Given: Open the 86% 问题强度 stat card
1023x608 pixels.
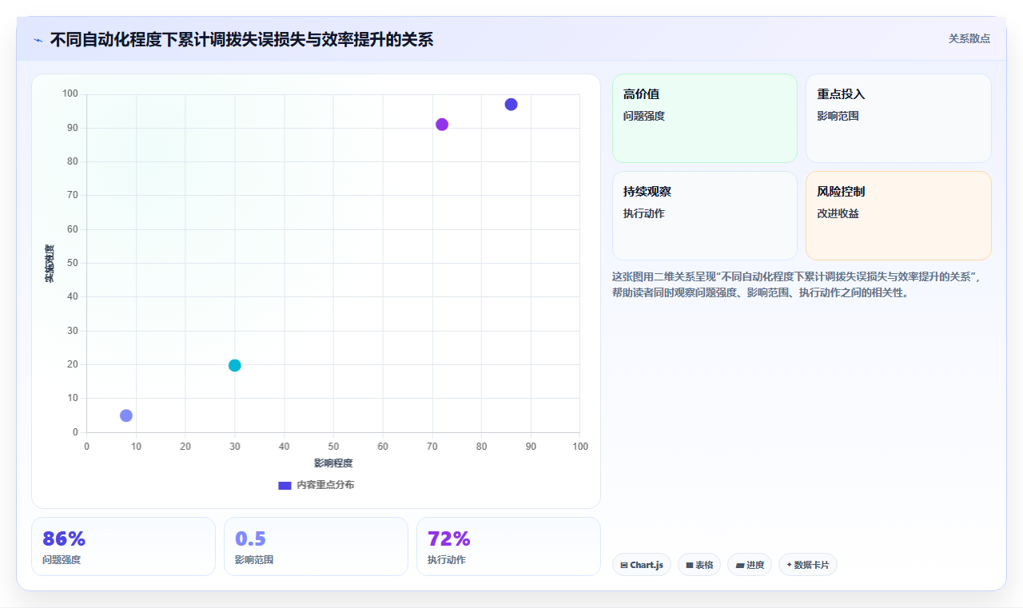Looking at the screenshot, I should (123, 546).
